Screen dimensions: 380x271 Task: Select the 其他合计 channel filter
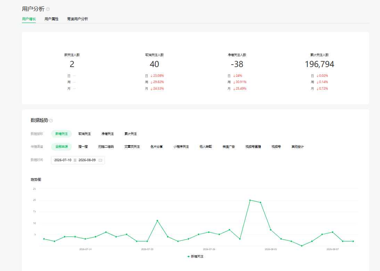click(298, 147)
